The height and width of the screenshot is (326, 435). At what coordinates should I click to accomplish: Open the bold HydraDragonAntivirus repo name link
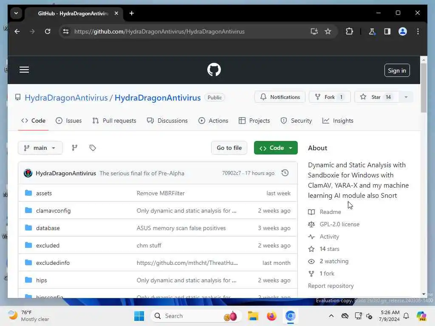point(158,98)
